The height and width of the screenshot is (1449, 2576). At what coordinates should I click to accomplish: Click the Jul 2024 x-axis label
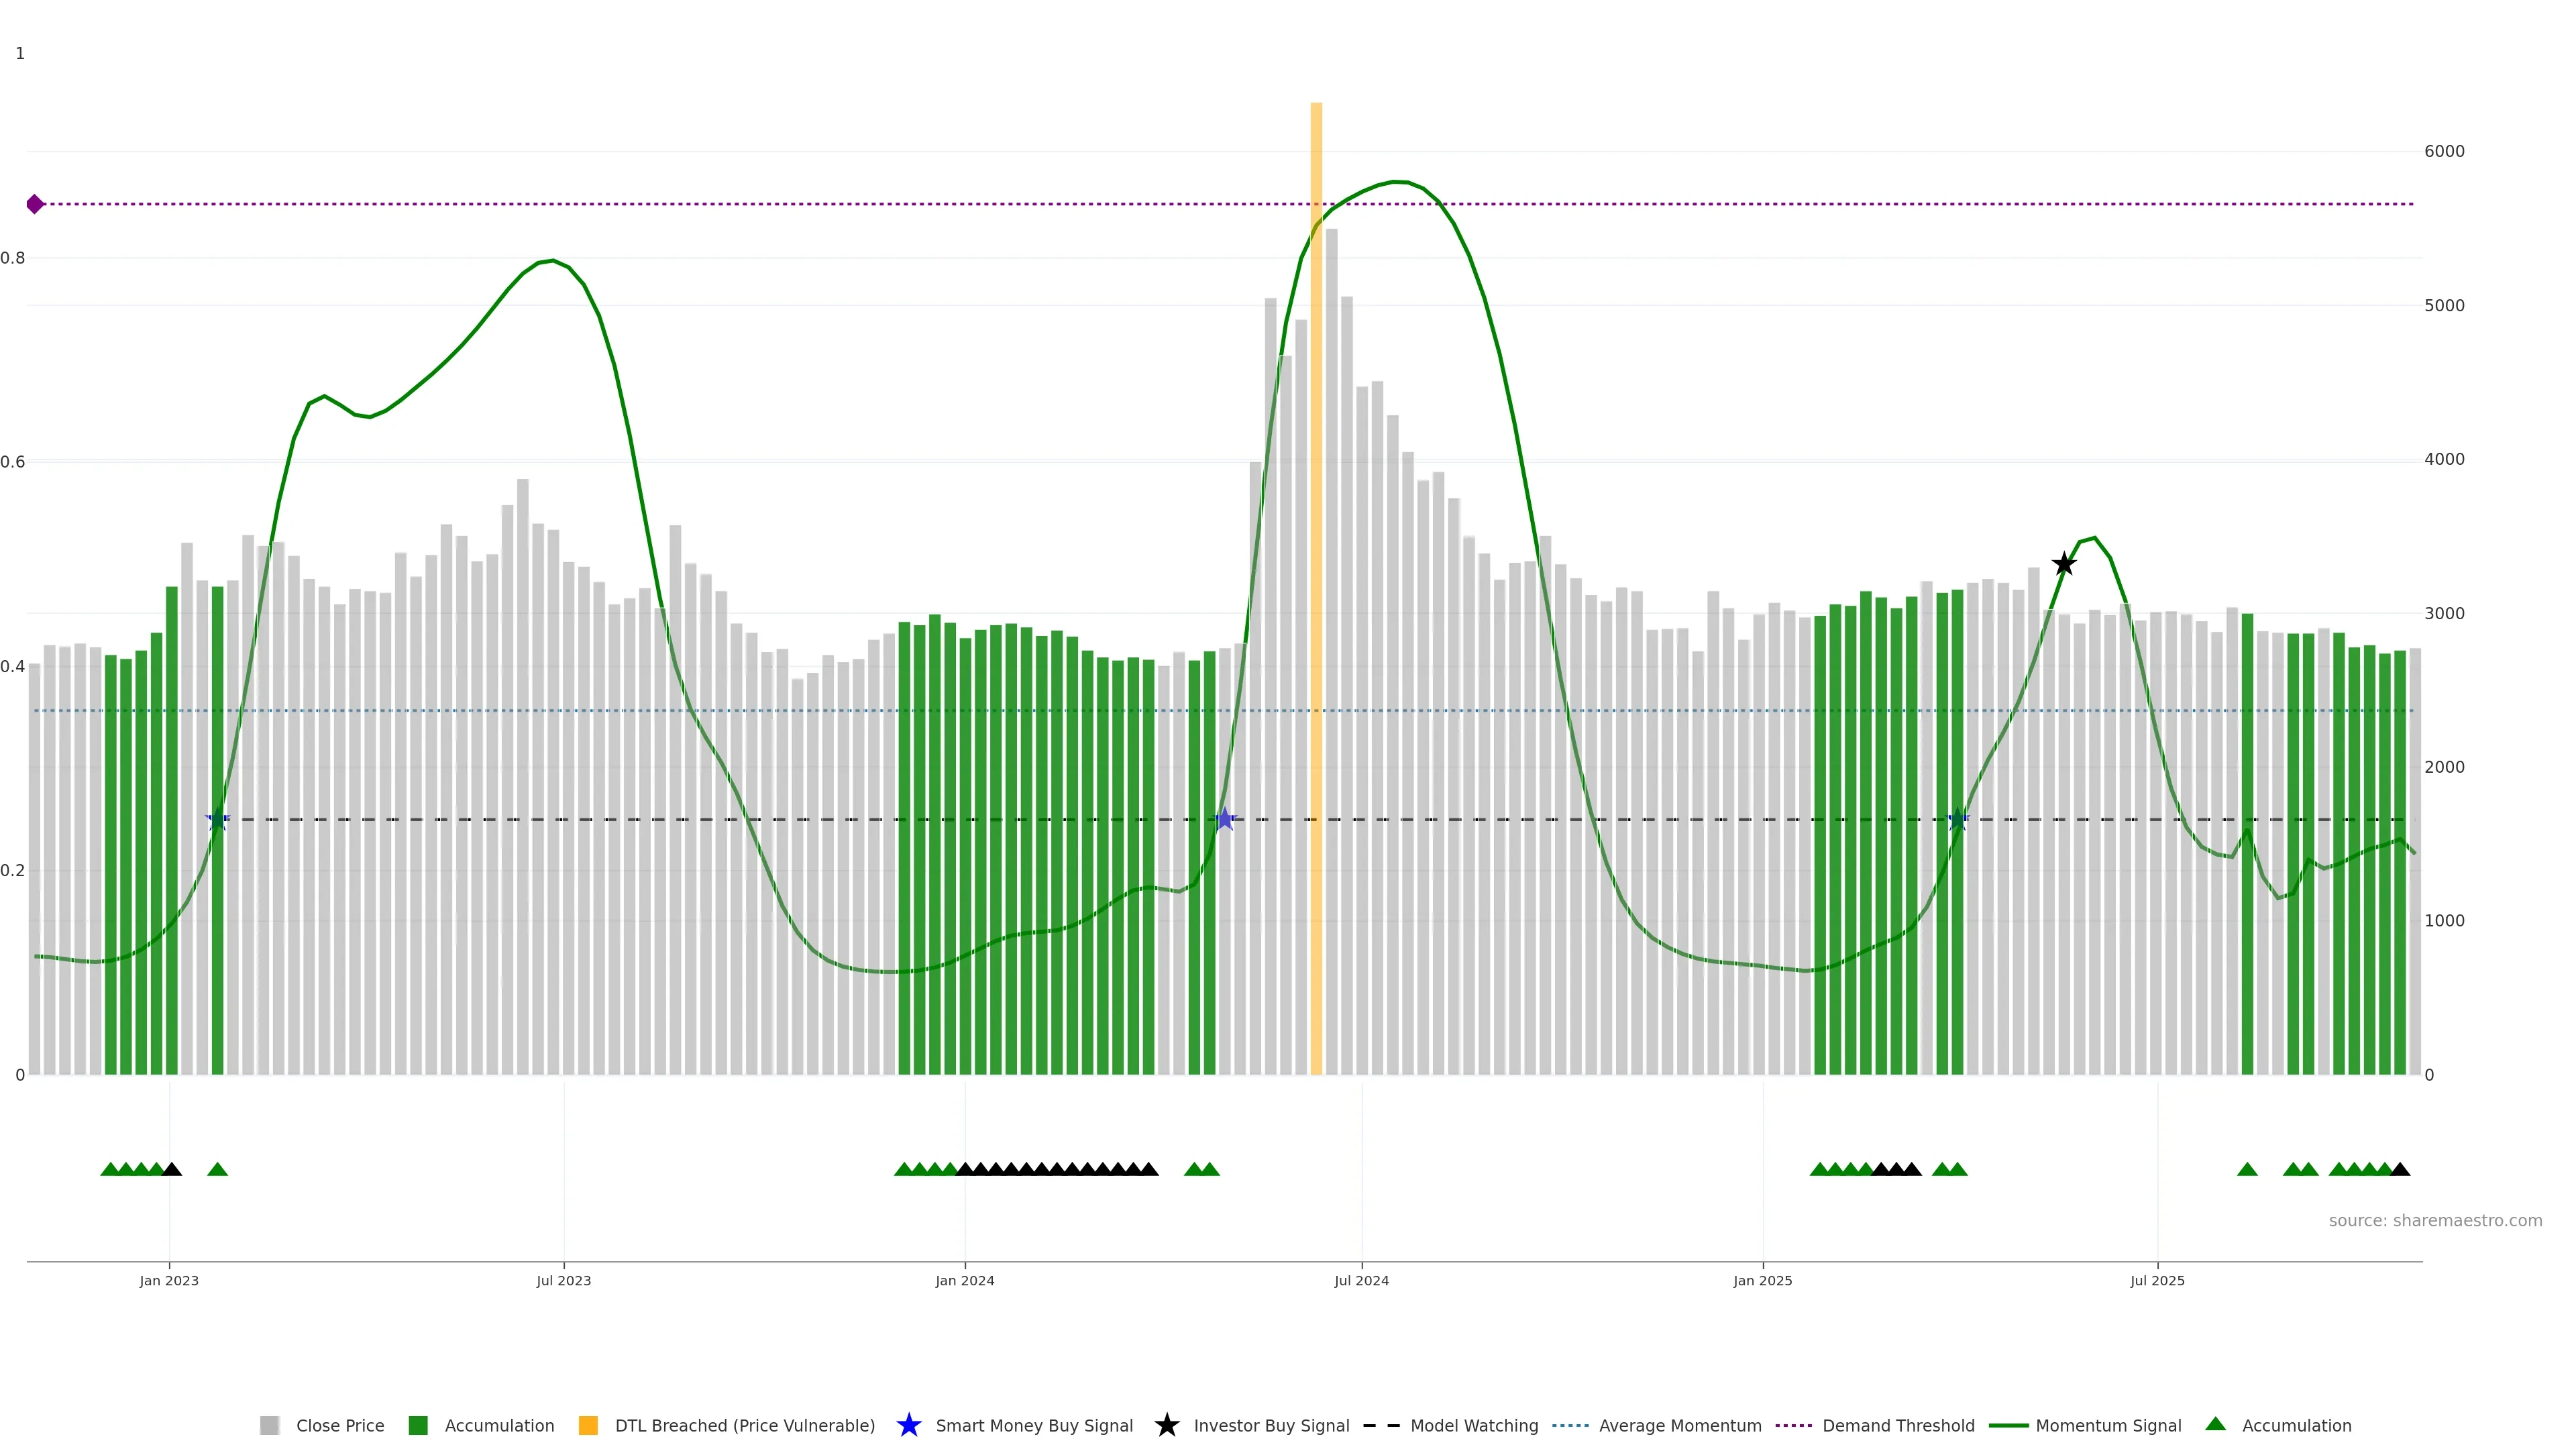[1361, 1280]
